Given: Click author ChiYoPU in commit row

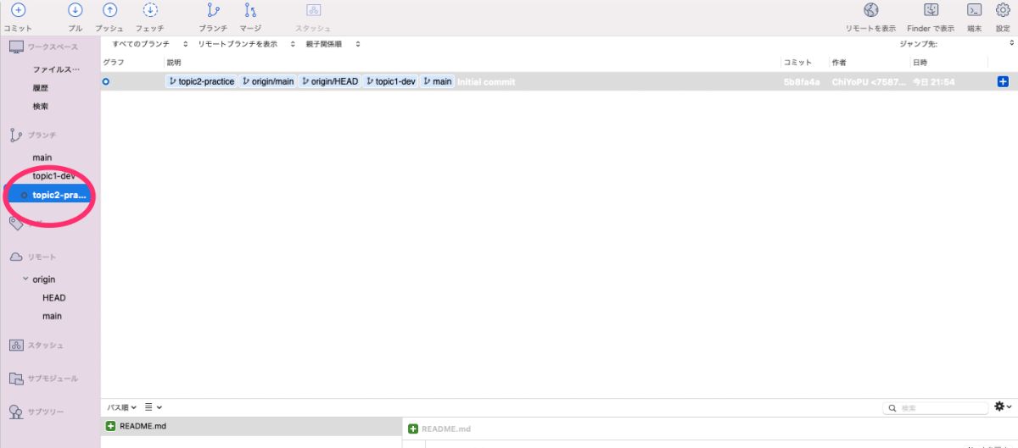Looking at the screenshot, I should (x=869, y=82).
